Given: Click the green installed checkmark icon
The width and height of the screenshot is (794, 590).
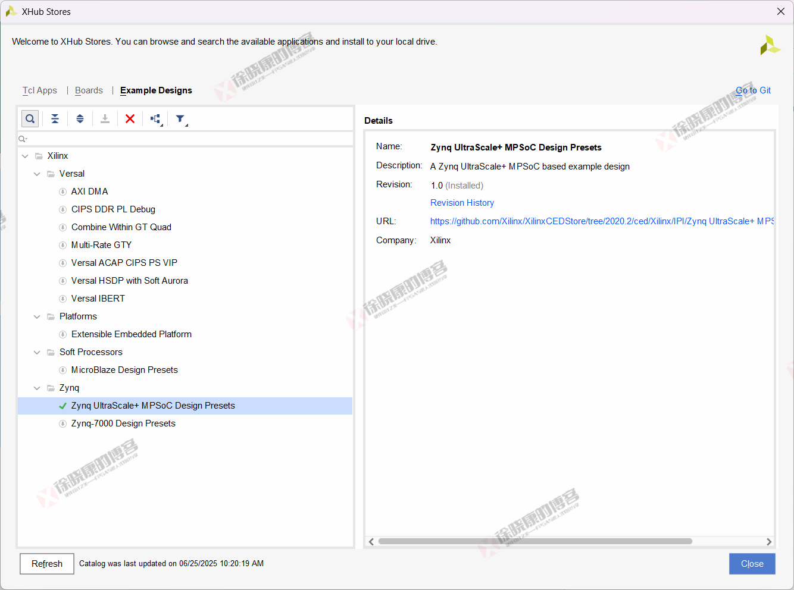Looking at the screenshot, I should point(62,406).
